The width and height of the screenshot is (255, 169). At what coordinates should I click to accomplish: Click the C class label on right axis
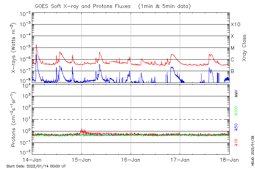[x=232, y=60]
